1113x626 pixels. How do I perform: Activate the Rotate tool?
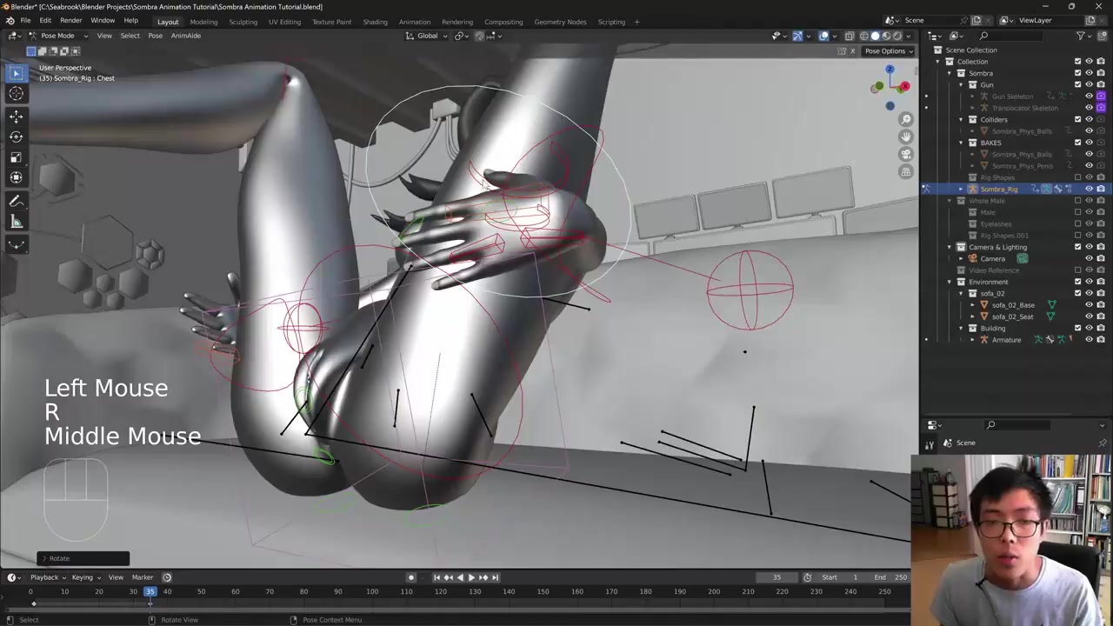16,137
